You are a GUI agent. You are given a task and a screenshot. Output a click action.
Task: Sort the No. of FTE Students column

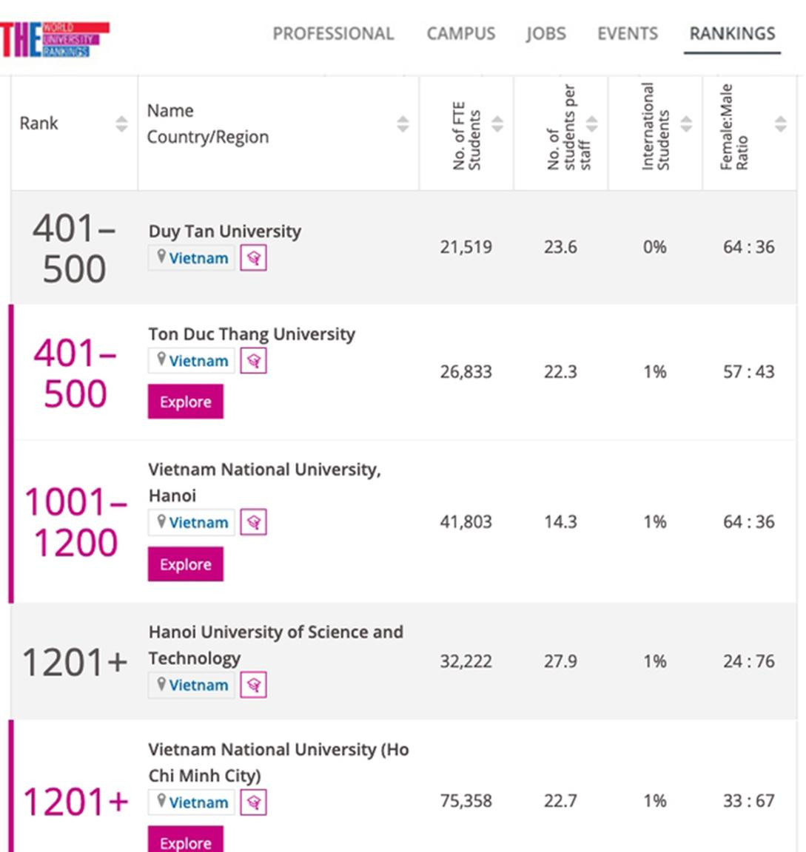[497, 124]
